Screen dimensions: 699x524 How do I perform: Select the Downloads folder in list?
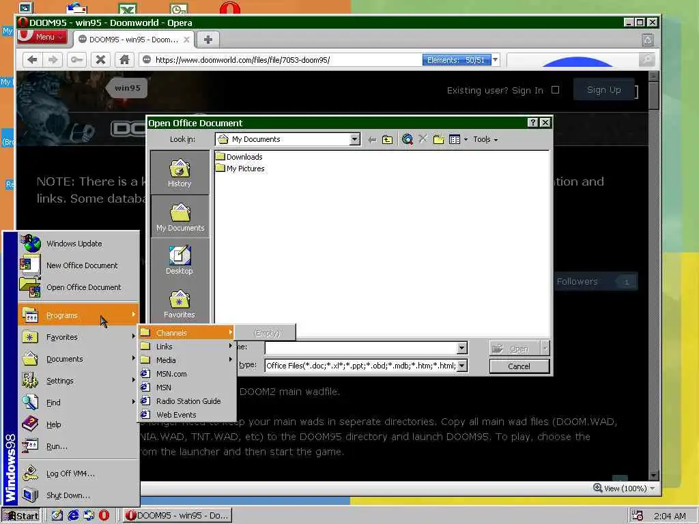coord(239,157)
